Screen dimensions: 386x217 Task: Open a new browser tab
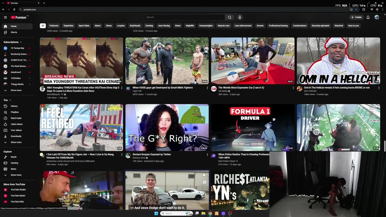click(44, 3)
